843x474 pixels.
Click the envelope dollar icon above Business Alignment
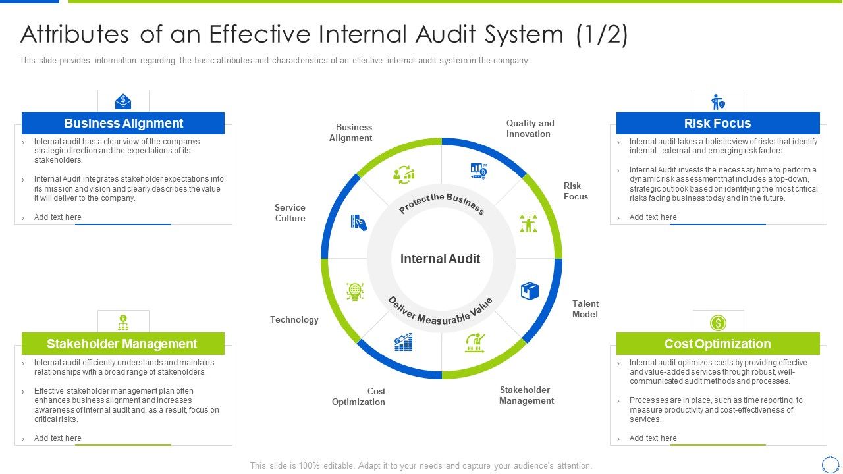(123, 102)
